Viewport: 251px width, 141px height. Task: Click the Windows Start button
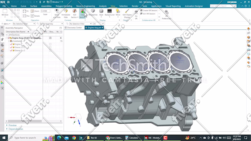pos(4,138)
